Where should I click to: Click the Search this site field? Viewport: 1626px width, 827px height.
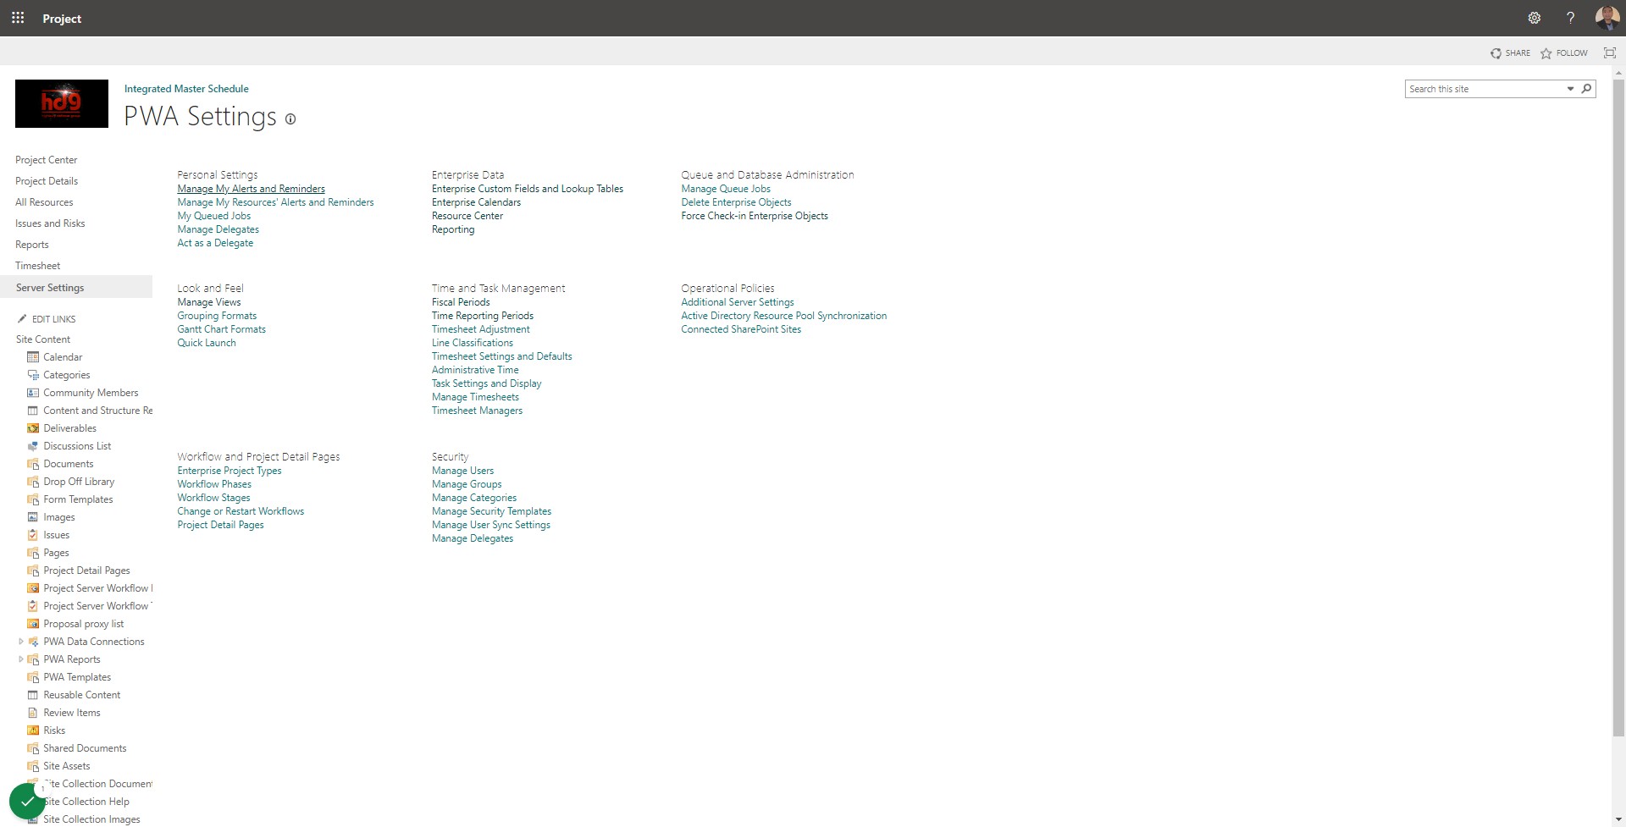[x=1484, y=89]
